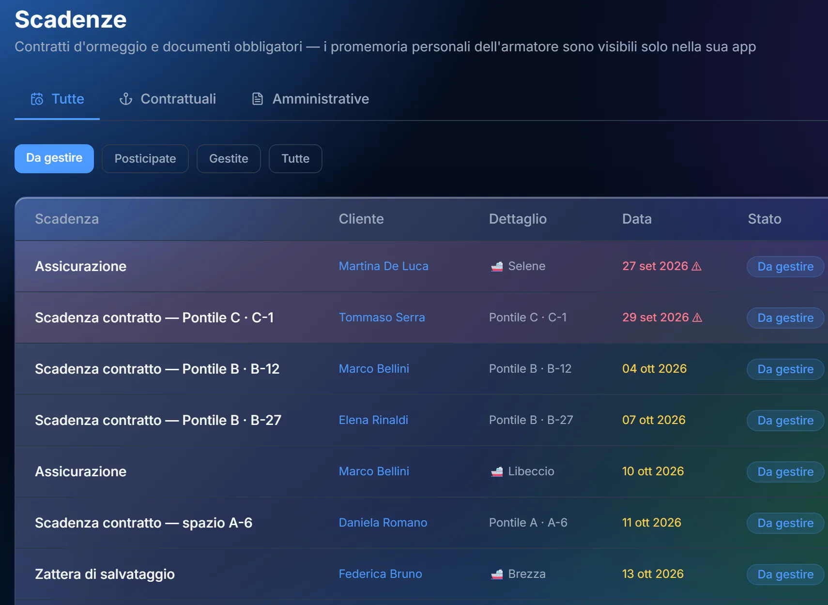This screenshot has height=605, width=828.
Task: Click Scadenza contratto — spazio A-6
Action: pos(143,523)
